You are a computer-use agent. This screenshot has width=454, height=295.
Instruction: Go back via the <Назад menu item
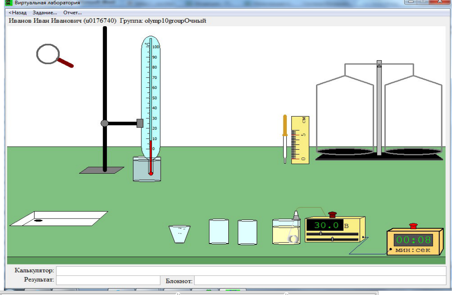(x=17, y=13)
